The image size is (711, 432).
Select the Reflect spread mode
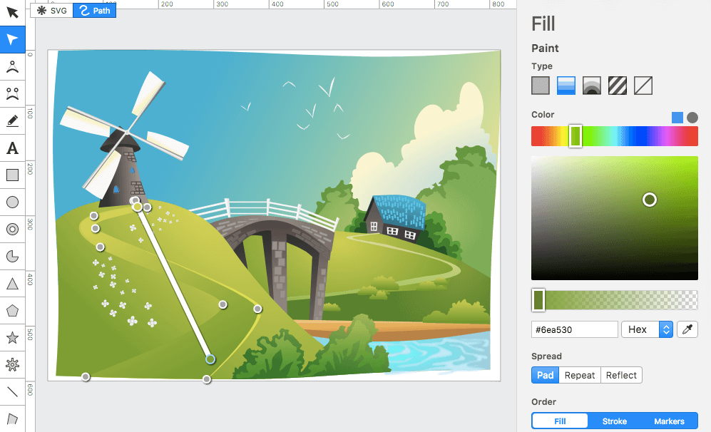pyautogui.click(x=621, y=375)
